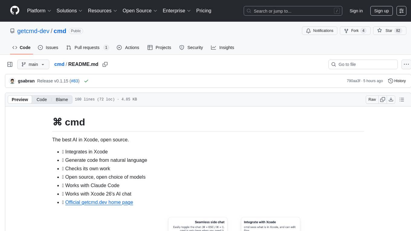Select the Code file view
This screenshot has width=411, height=231.
coord(42,99)
